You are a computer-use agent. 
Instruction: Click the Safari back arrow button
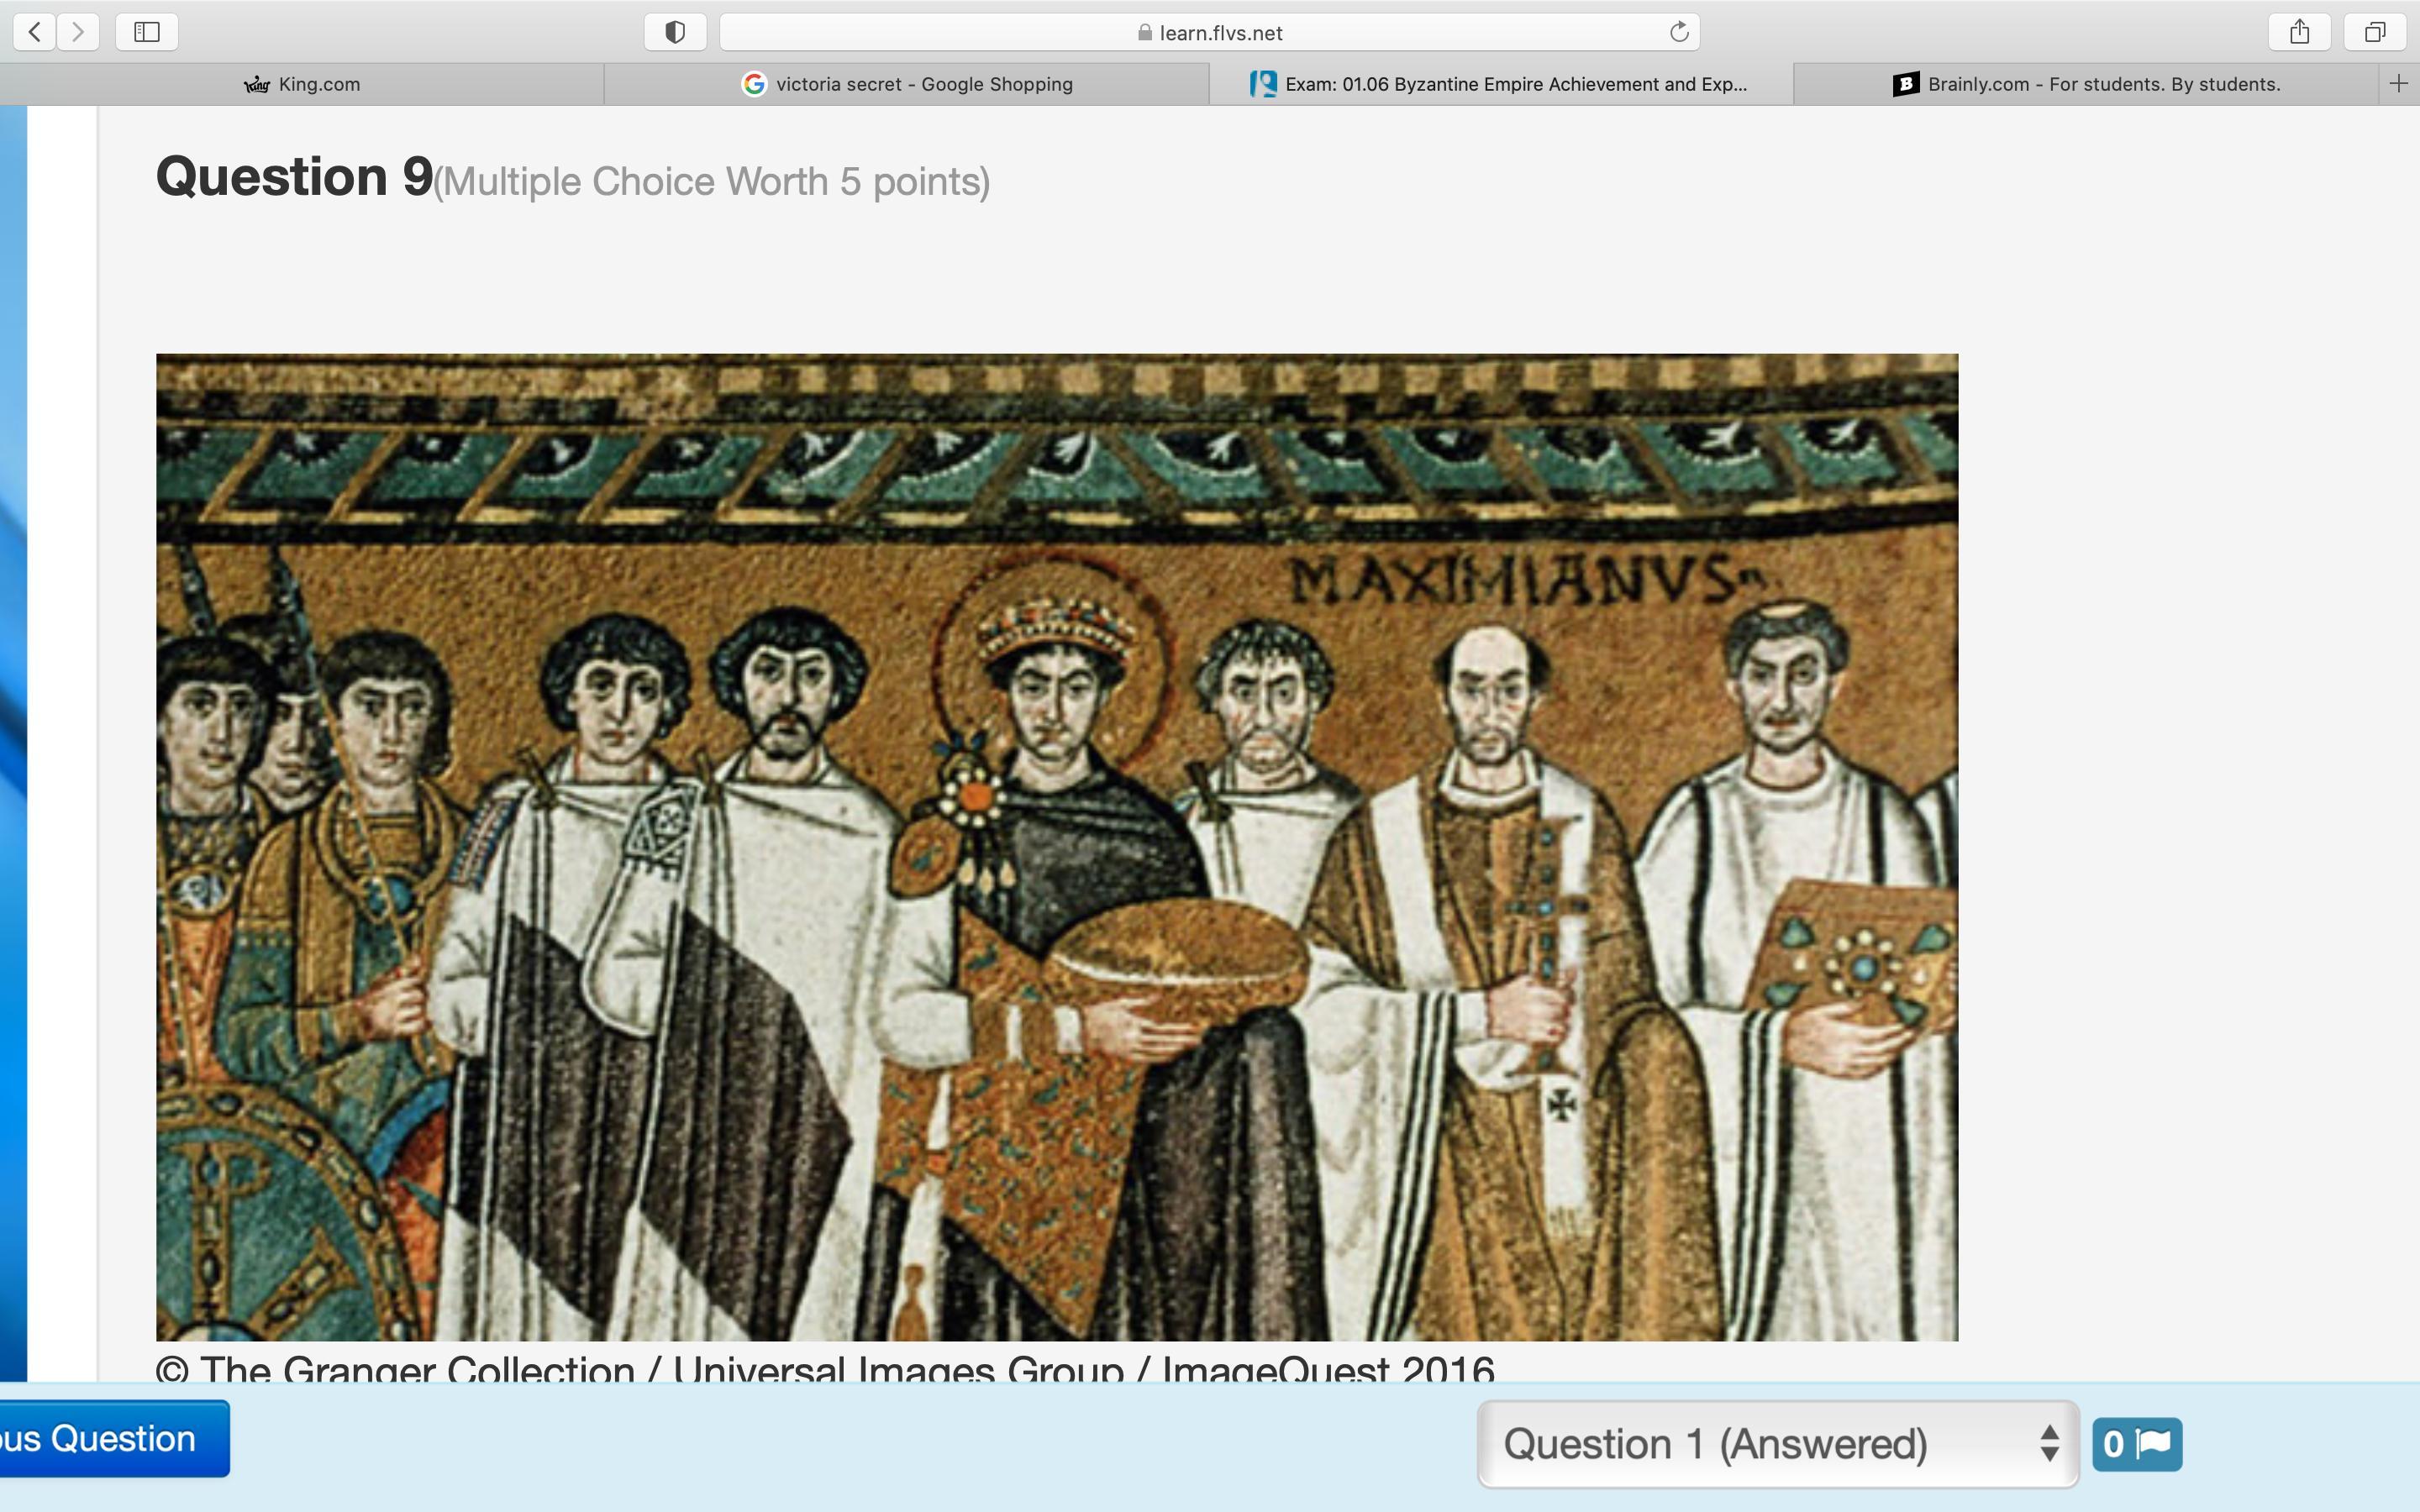(35, 32)
